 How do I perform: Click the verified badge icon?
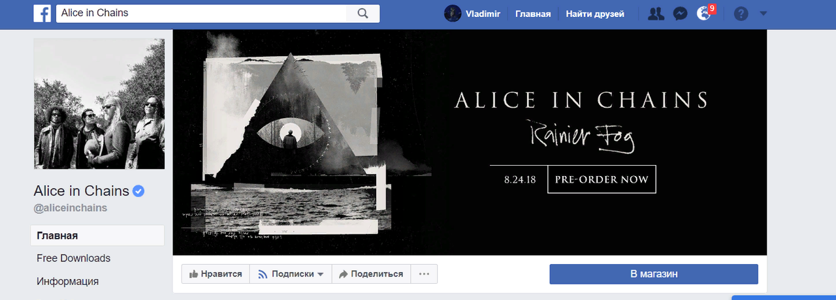pyautogui.click(x=138, y=191)
